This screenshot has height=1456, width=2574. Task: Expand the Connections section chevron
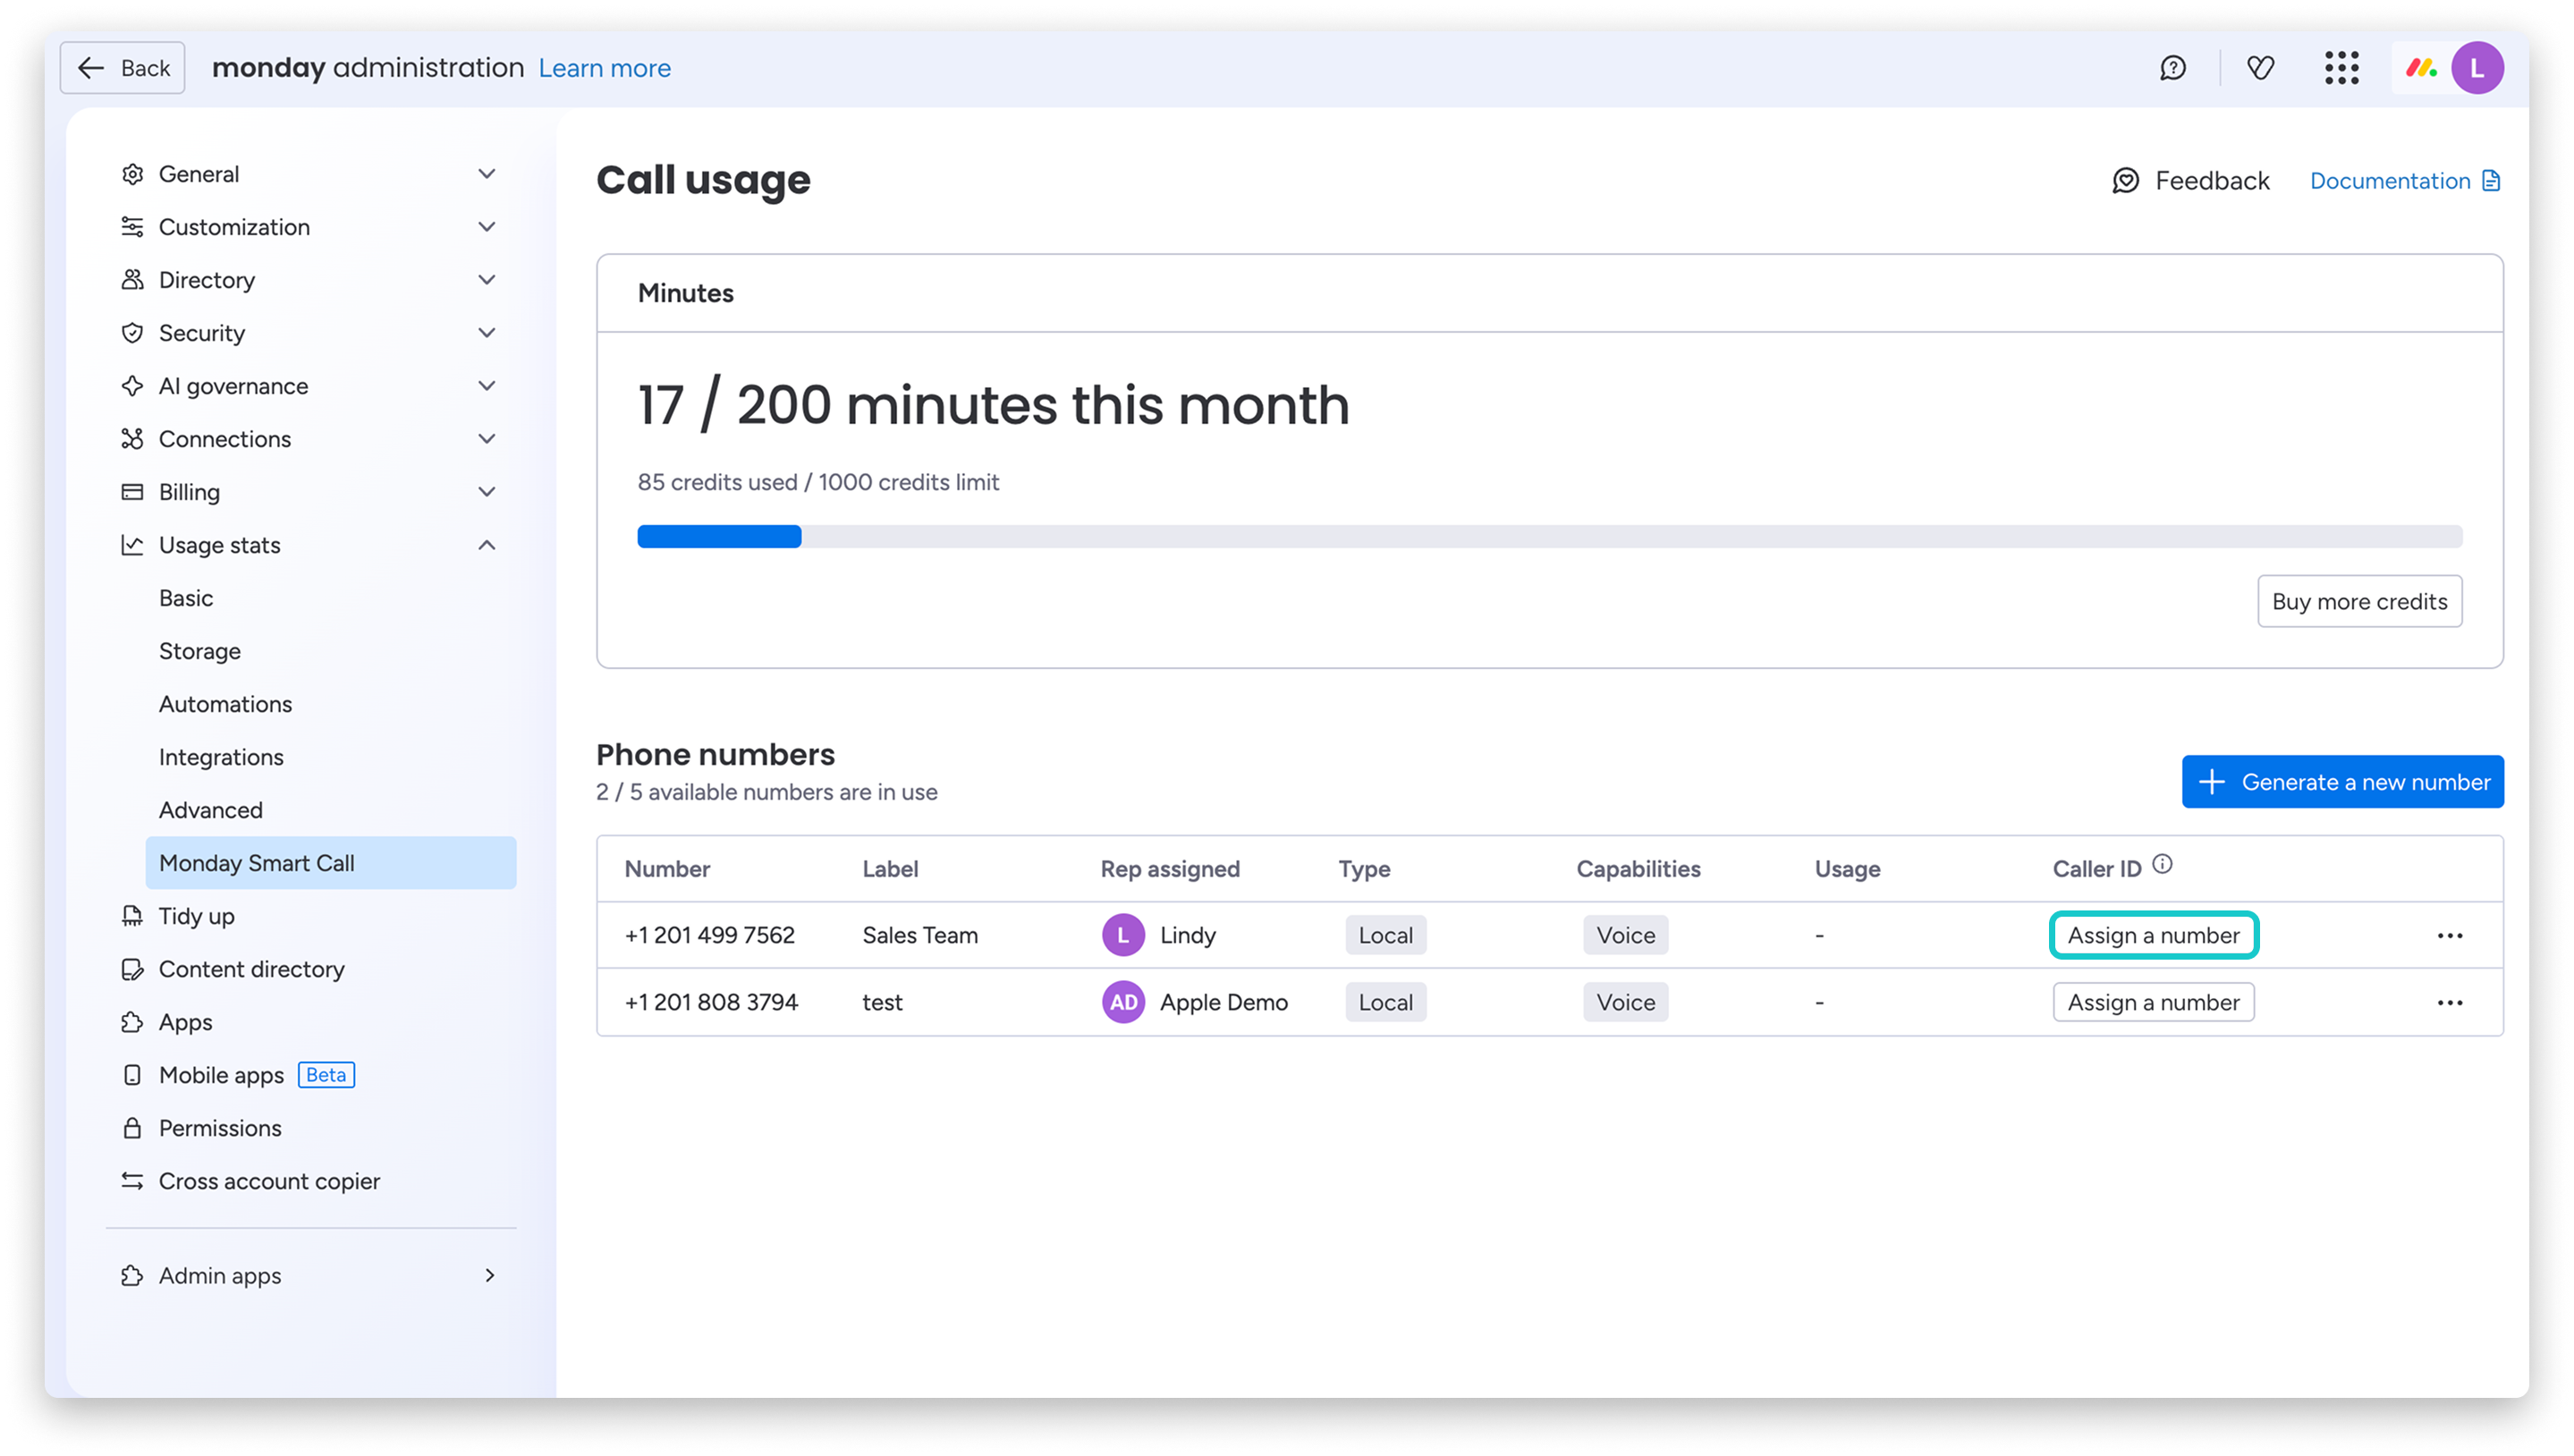click(x=487, y=439)
